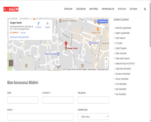
Task: Click the Oturum açın button
Action: pyautogui.click(x=102, y=21)
